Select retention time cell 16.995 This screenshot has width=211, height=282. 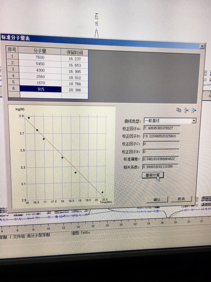tap(75, 71)
